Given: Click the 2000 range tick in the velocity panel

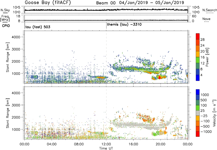Looking at the screenshot, I should coord(16,117).
